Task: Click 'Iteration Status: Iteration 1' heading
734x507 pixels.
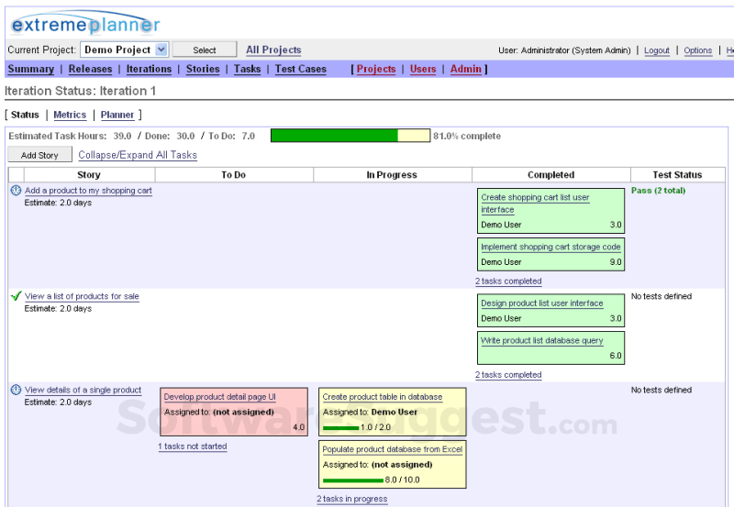Action: pyautogui.click(x=80, y=91)
